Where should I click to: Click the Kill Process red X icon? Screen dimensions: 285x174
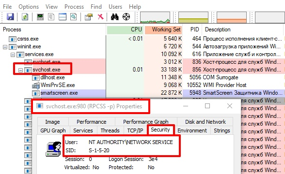pyautogui.click(x=100, y=17)
